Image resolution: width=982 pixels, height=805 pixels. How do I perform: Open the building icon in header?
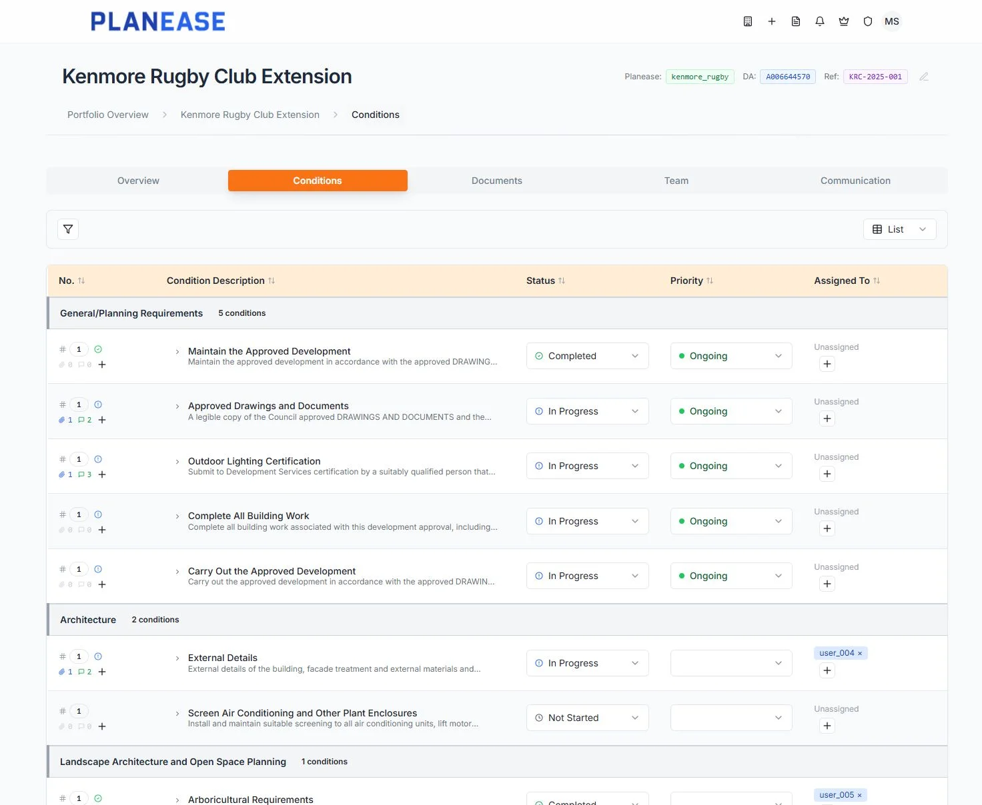[748, 21]
